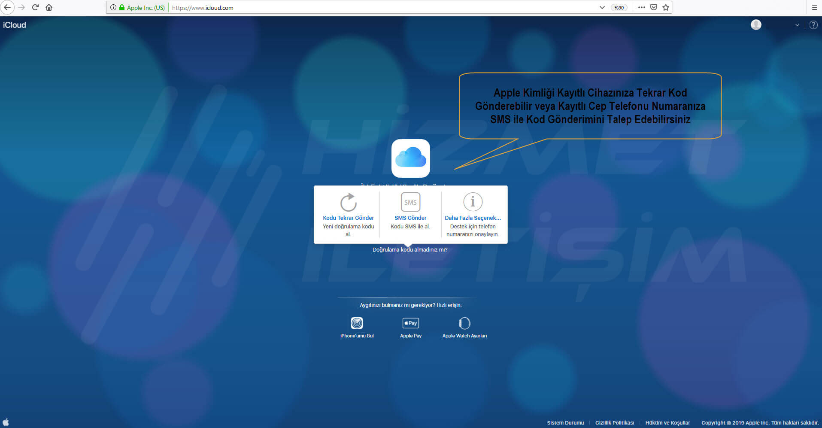
Task: Go to browser Home page
Action: coord(49,7)
